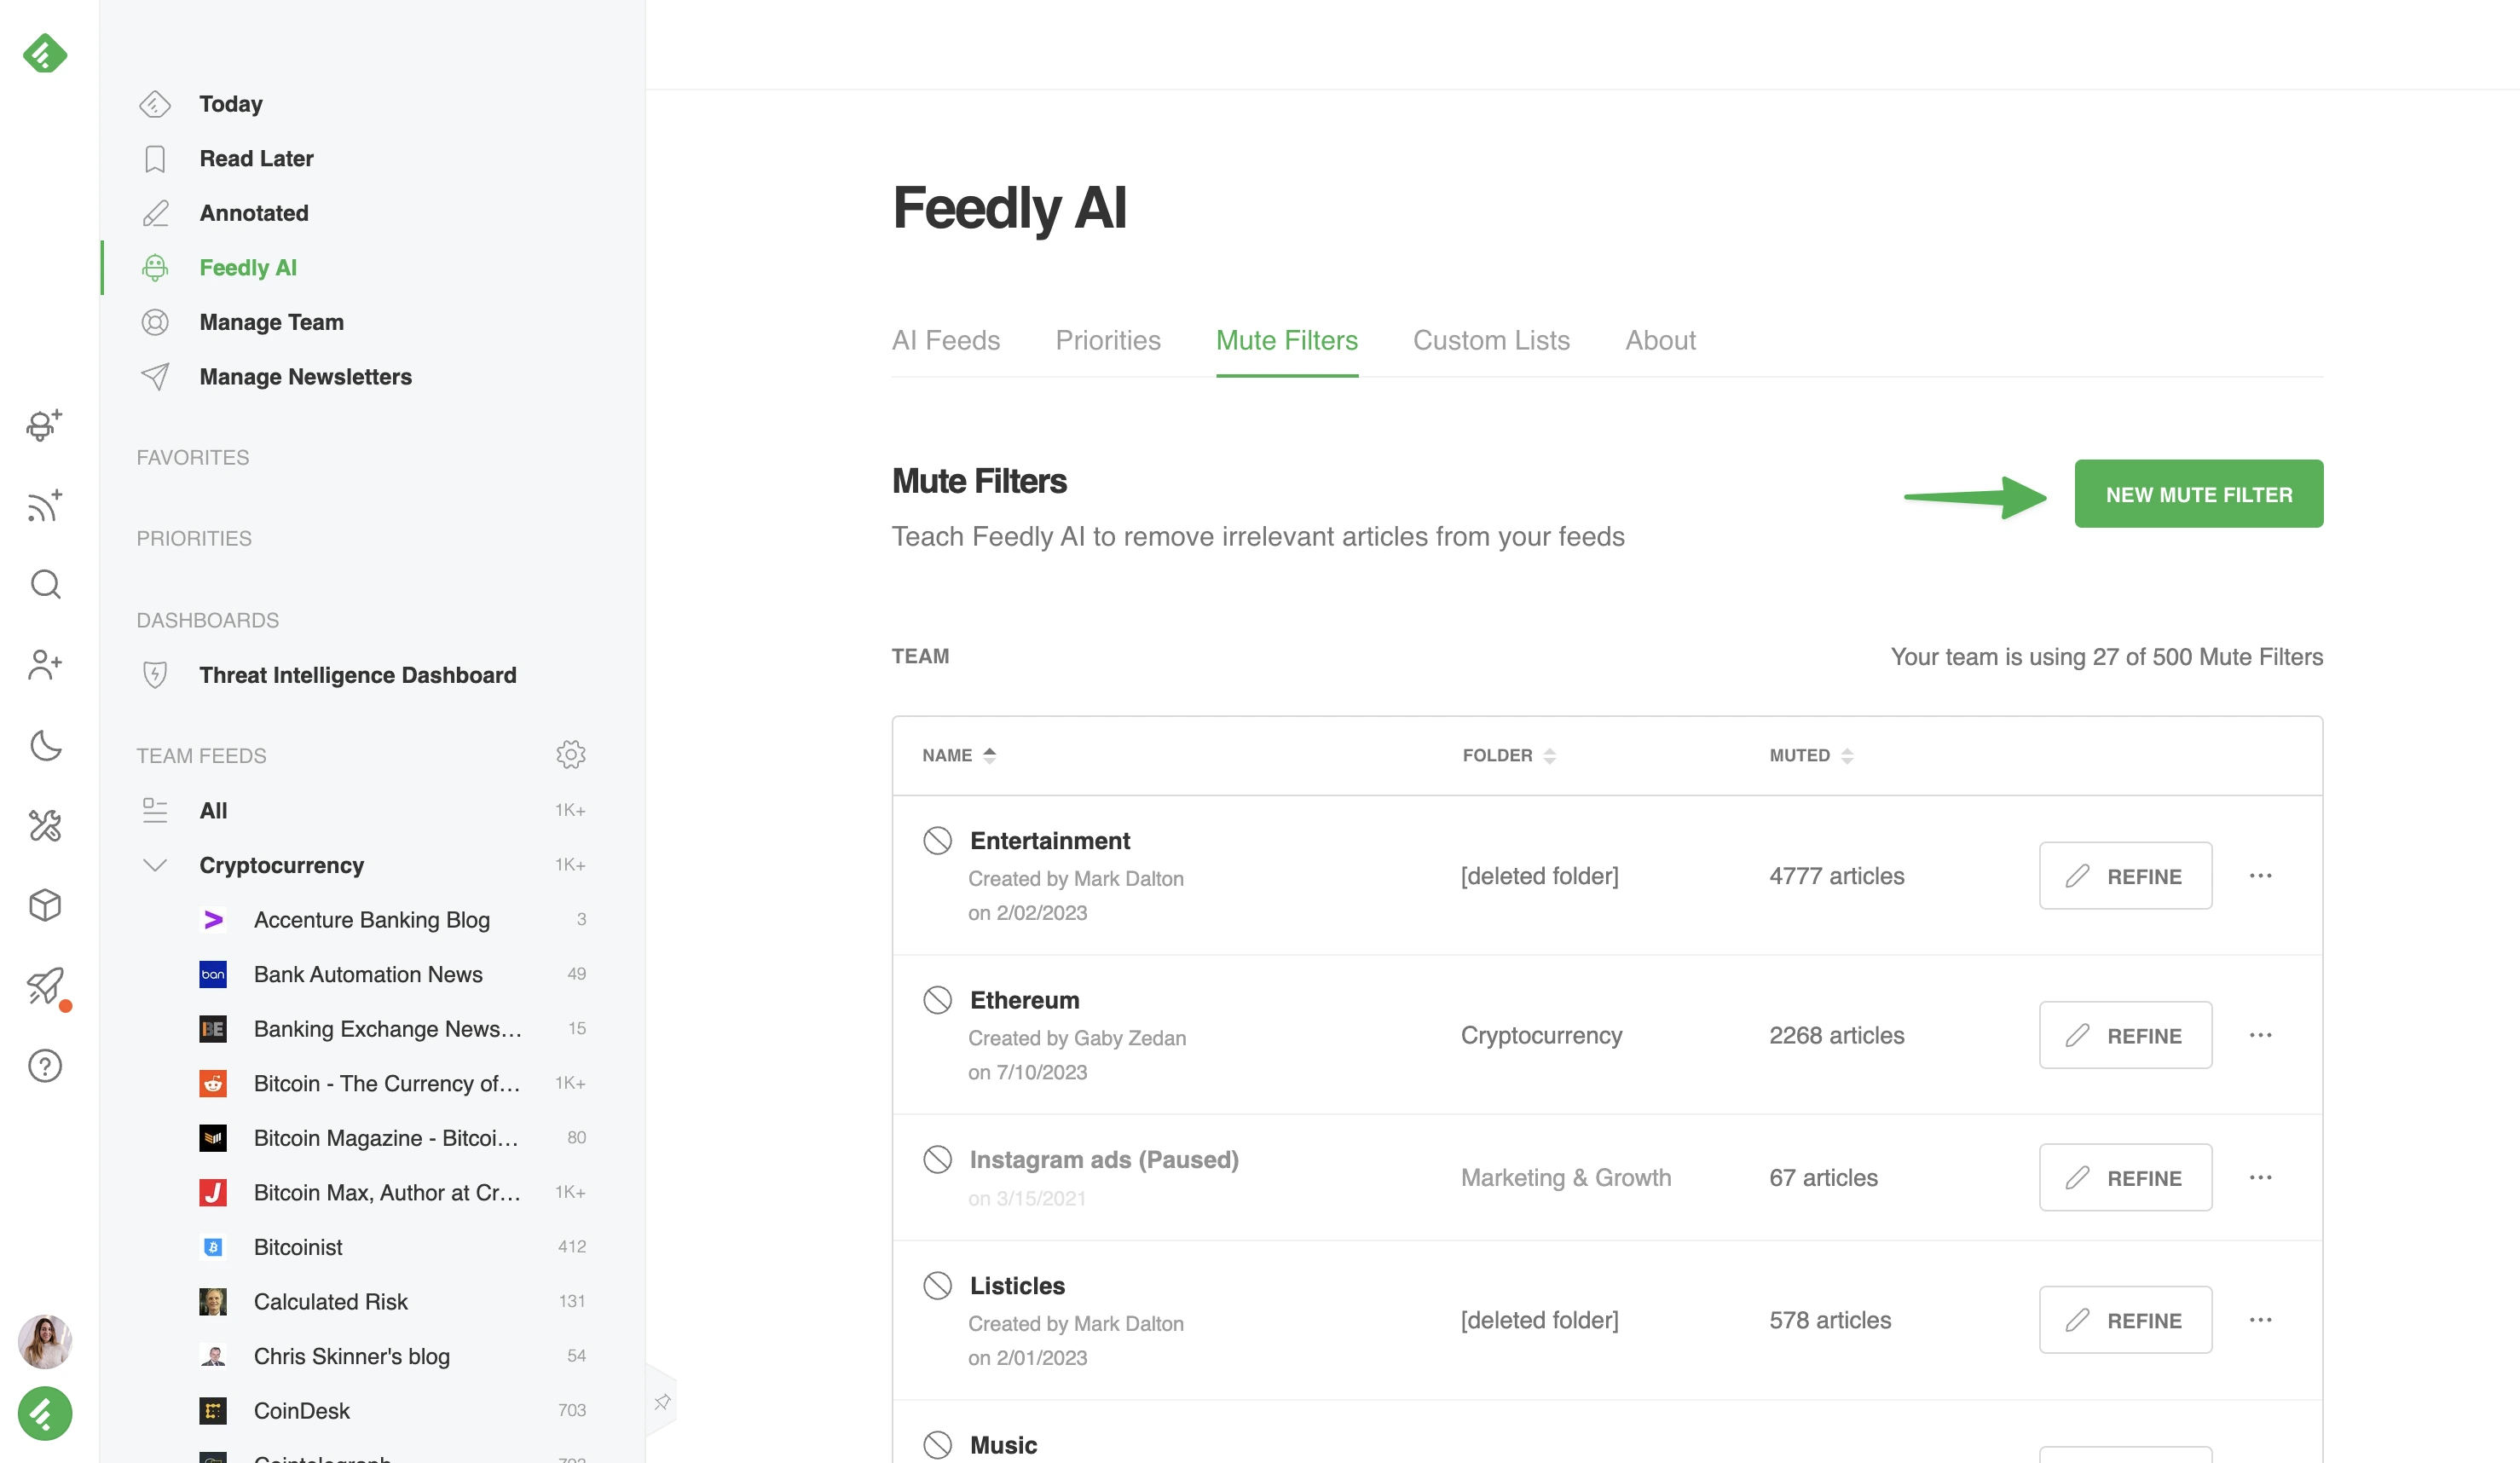Go to Annotated articles
The height and width of the screenshot is (1463, 2520).
pos(254,213)
